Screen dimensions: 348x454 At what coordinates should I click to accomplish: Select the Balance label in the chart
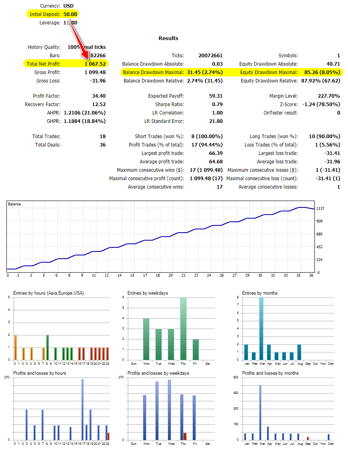click(x=14, y=204)
